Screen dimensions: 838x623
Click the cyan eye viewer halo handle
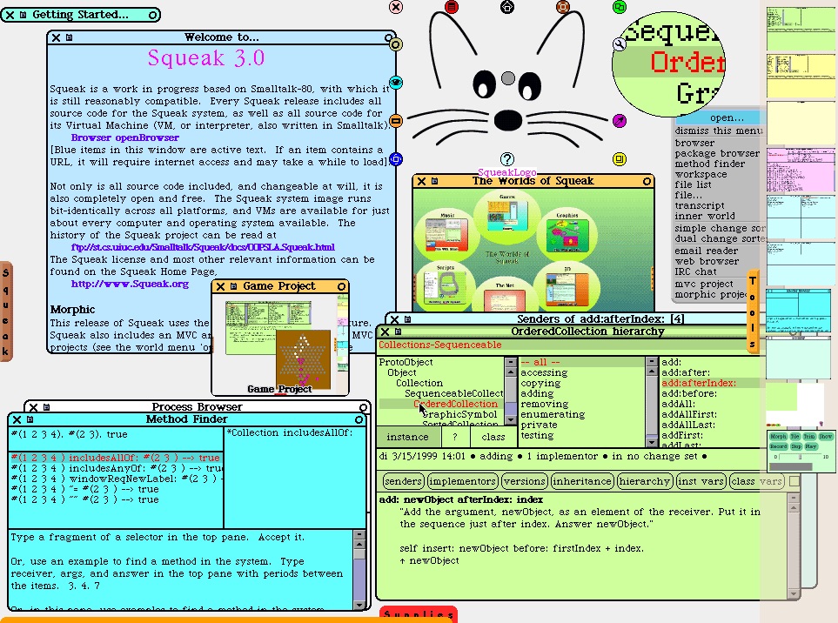tap(396, 83)
